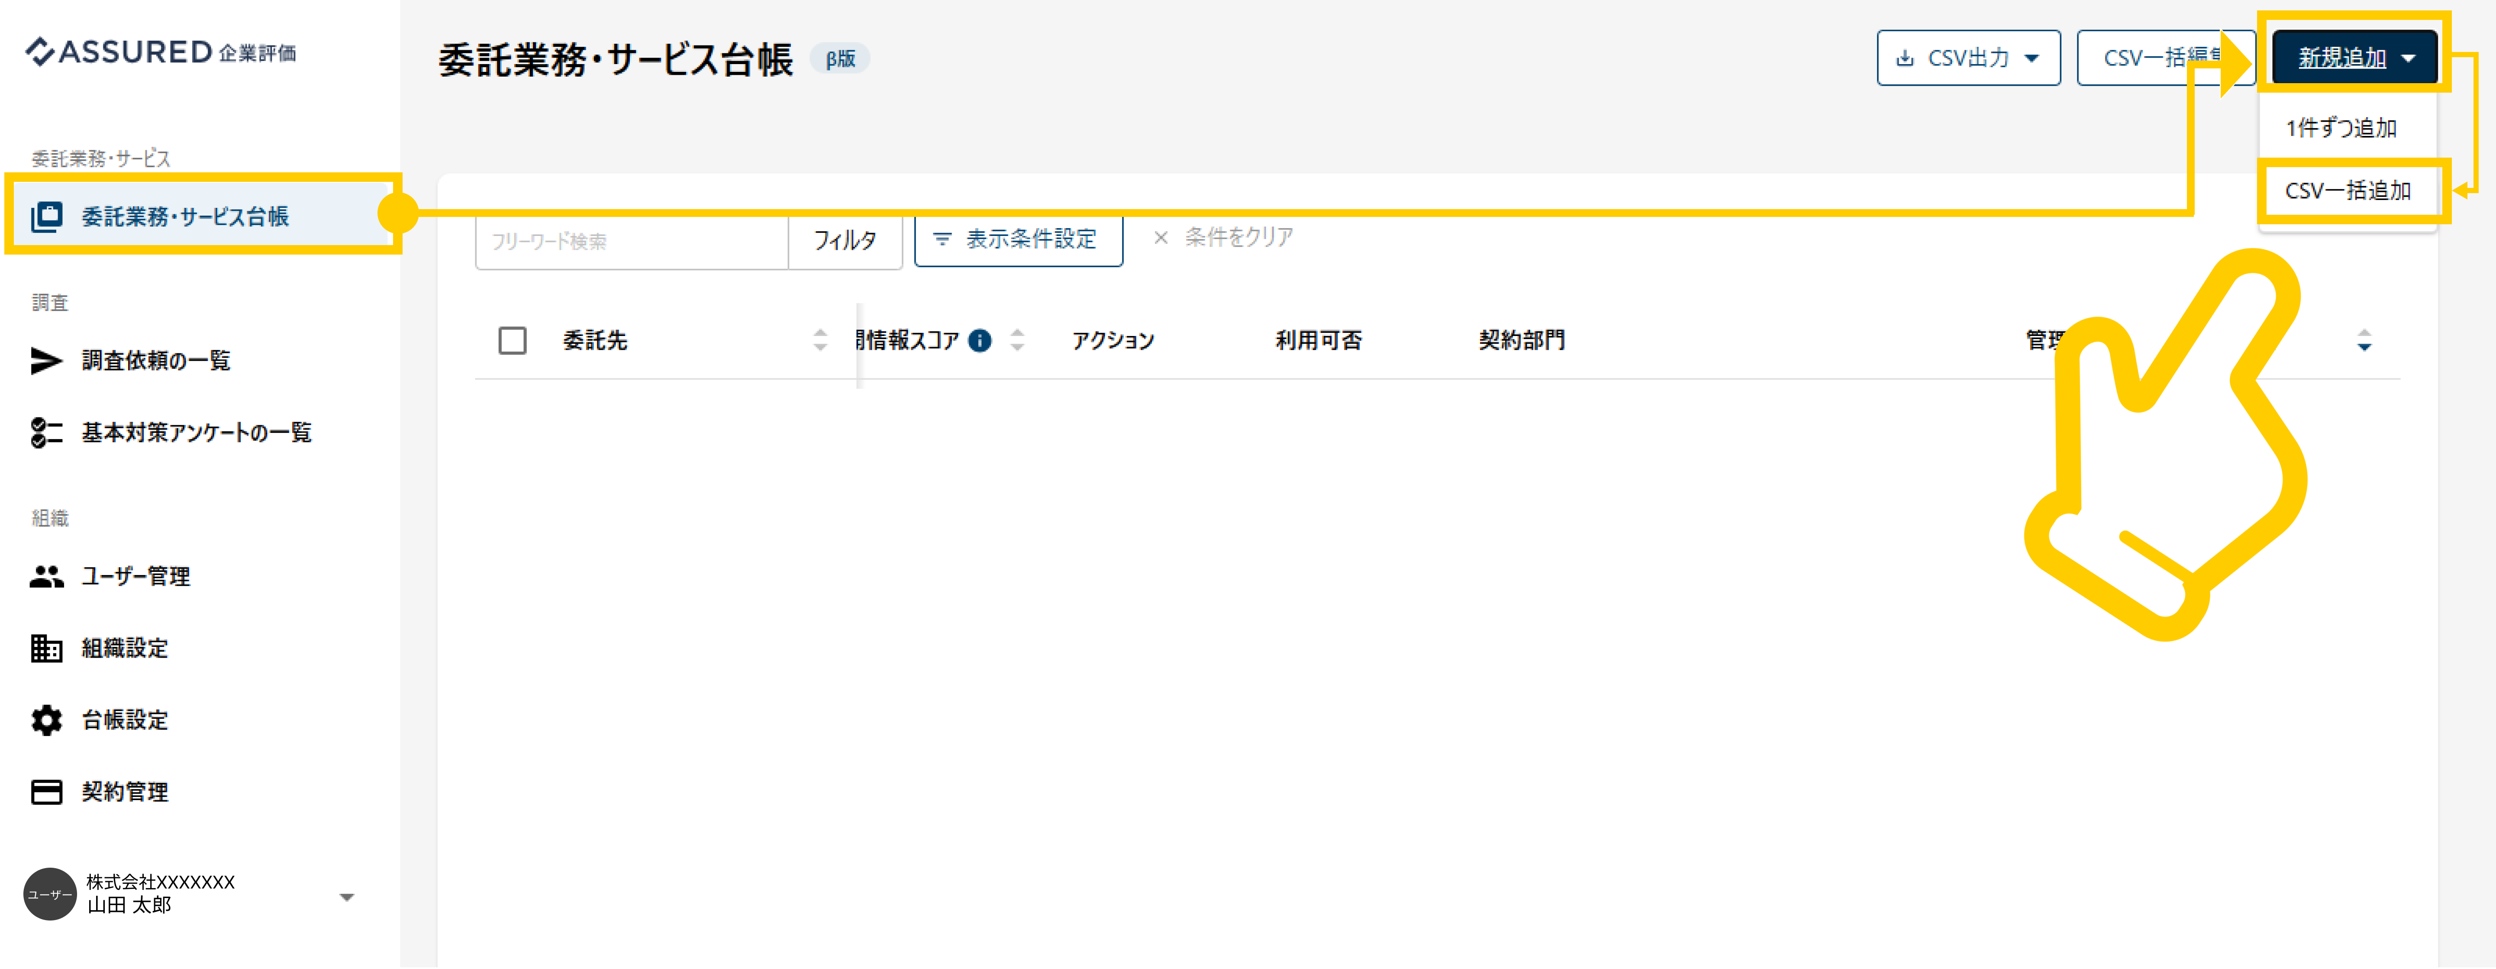Click the people icon for ユーザー管理
The image size is (2496, 969).
pos(46,577)
